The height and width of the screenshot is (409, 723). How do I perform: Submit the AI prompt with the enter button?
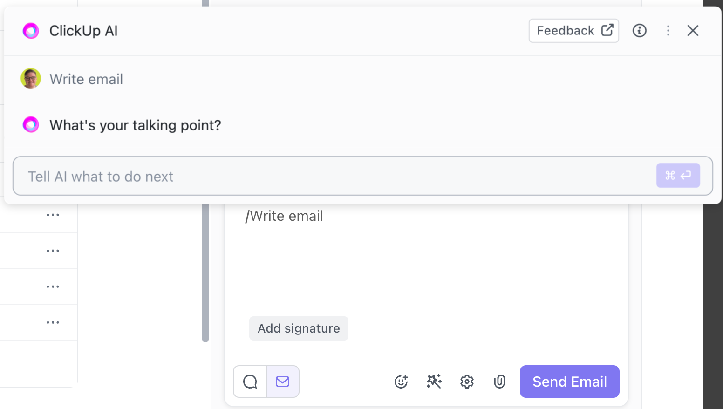click(x=678, y=176)
